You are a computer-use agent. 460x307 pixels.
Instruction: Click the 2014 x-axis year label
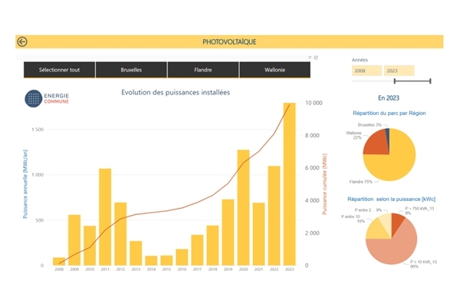tap(151, 269)
